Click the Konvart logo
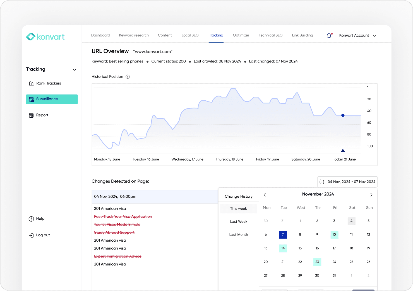The width and height of the screenshot is (413, 291). [45, 37]
